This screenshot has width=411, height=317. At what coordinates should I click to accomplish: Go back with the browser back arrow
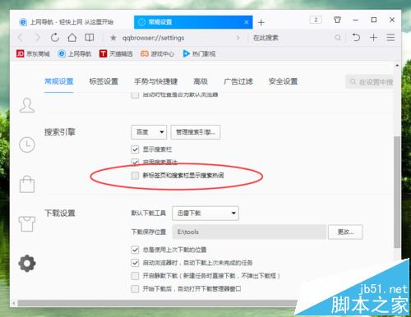coord(21,38)
